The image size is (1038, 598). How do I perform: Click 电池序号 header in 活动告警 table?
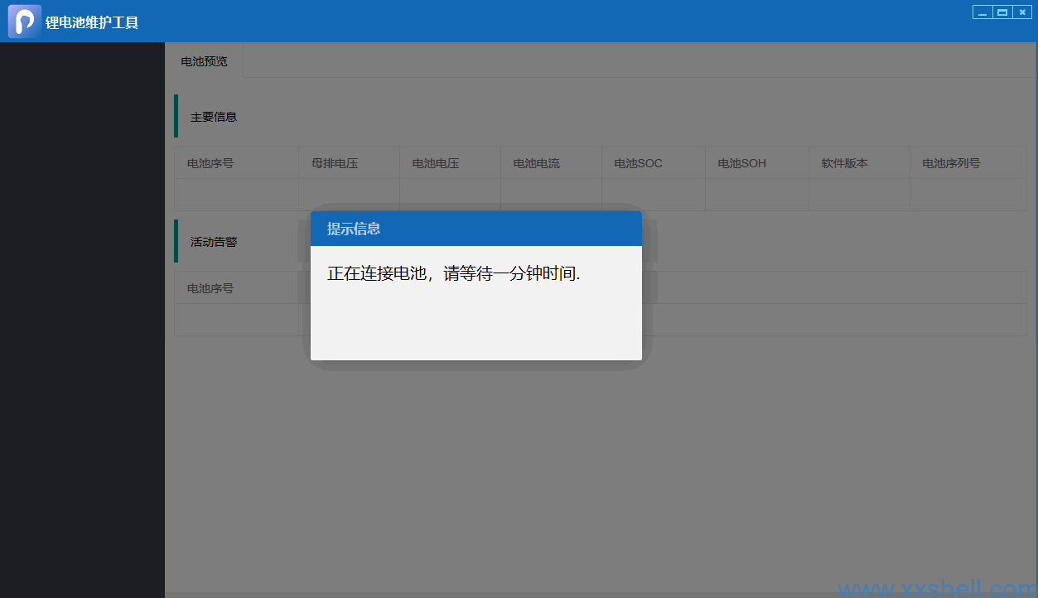coord(210,288)
